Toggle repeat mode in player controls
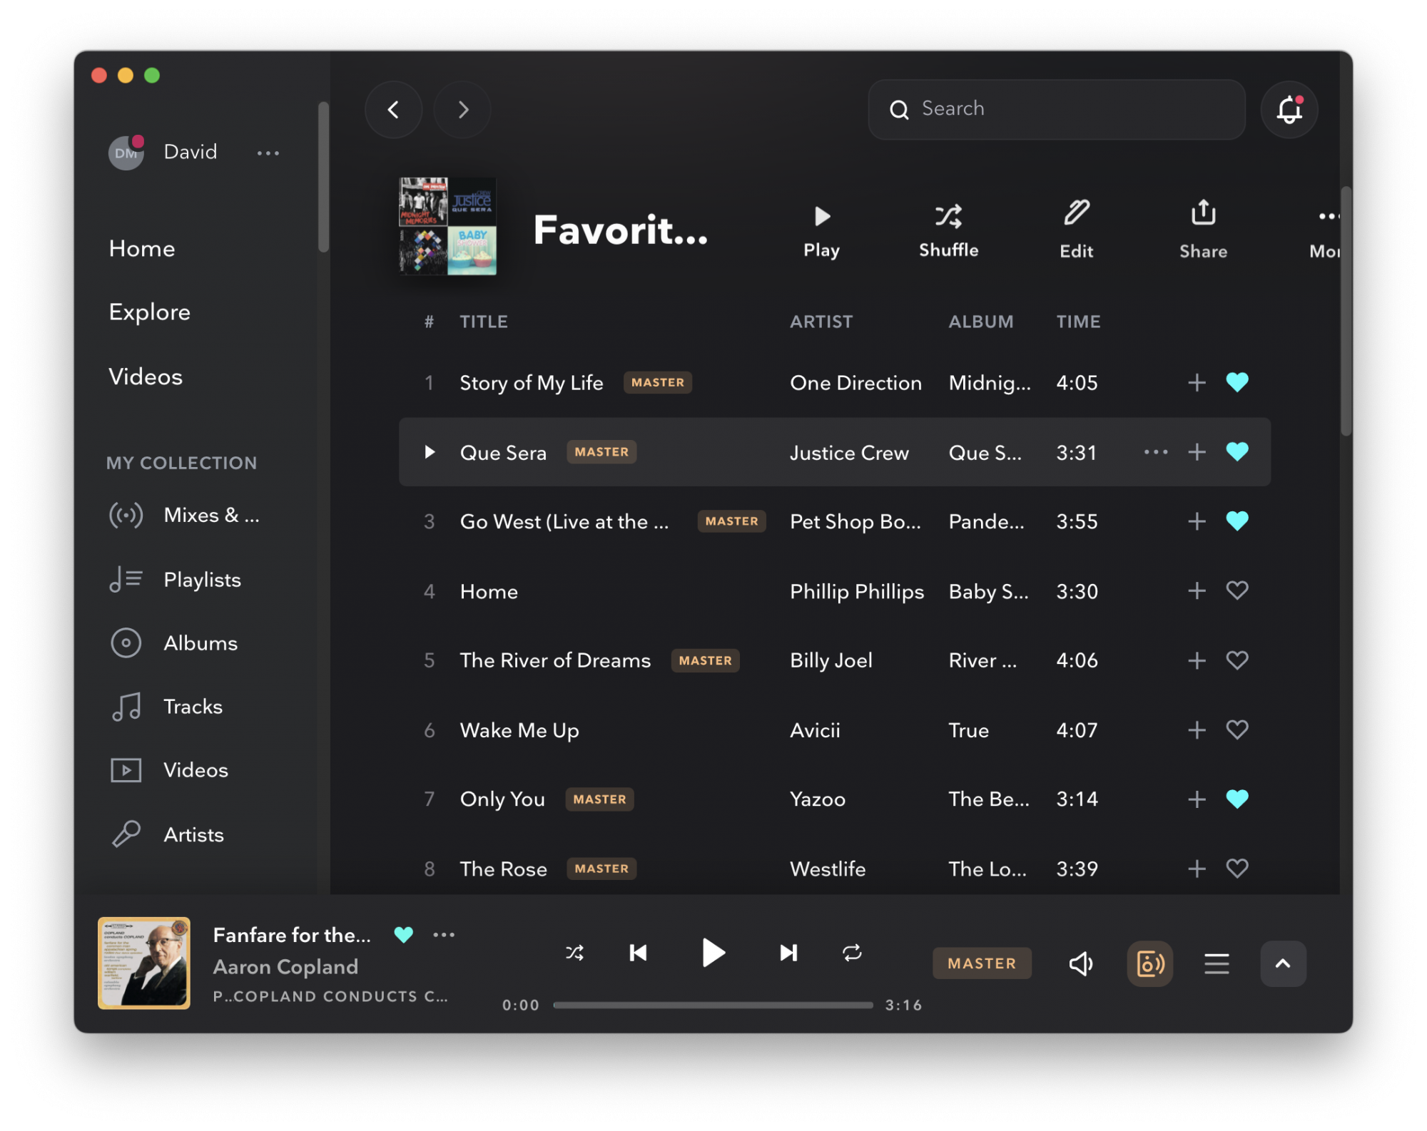Image resolution: width=1427 pixels, height=1131 pixels. click(x=852, y=953)
